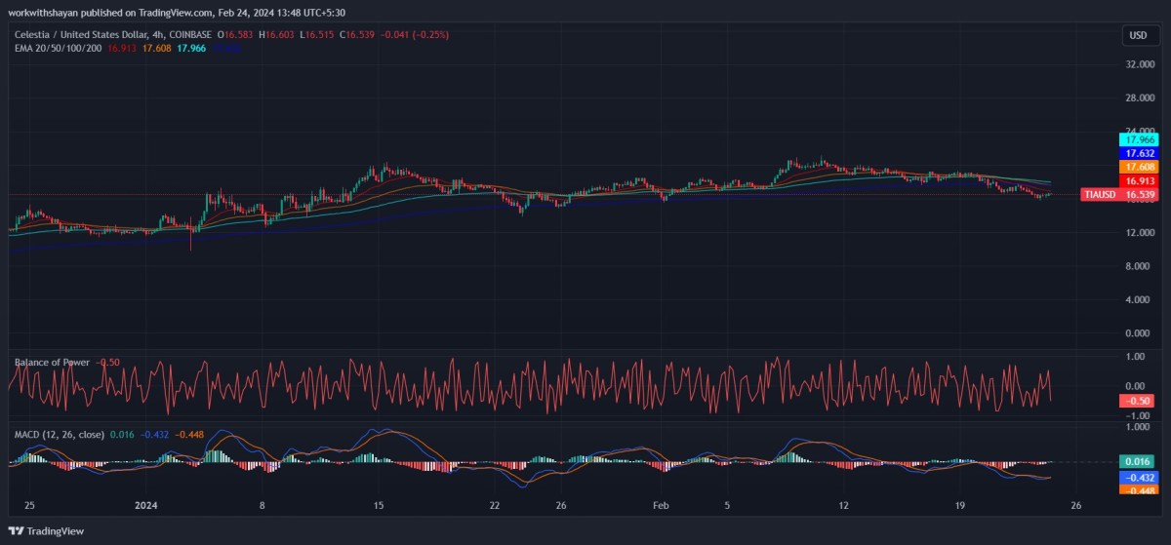The width and height of the screenshot is (1171, 545).
Task: Click the -0.50 Balance of Power value tag
Action: click(x=1138, y=402)
